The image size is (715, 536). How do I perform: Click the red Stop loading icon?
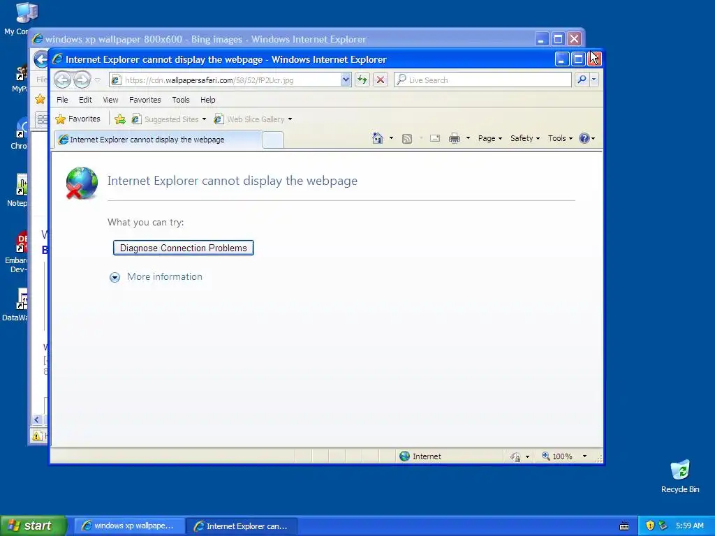point(381,80)
